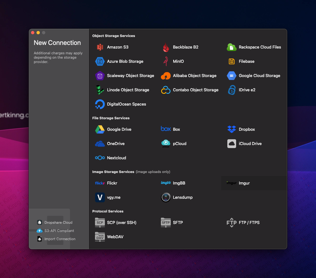Click the Nextcloud logo icon
This screenshot has height=278, width=316.
coord(100,158)
